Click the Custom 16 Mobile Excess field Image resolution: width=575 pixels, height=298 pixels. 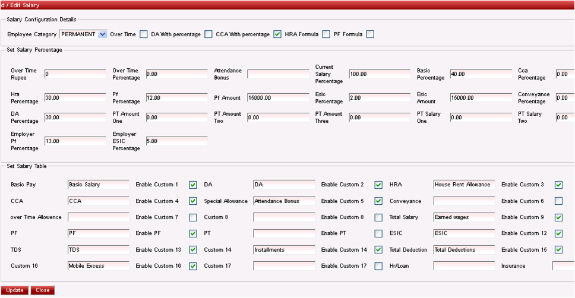pyautogui.click(x=98, y=266)
